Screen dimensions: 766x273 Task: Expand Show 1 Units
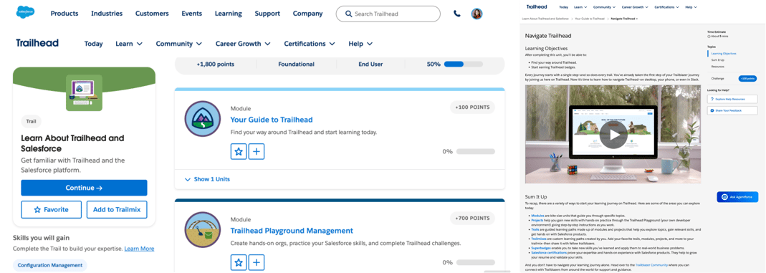click(x=207, y=179)
